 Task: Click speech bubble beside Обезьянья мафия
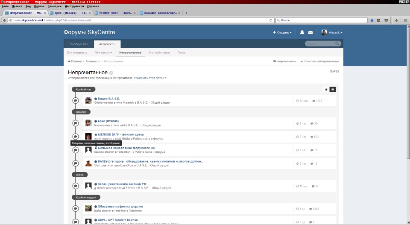click(76, 208)
